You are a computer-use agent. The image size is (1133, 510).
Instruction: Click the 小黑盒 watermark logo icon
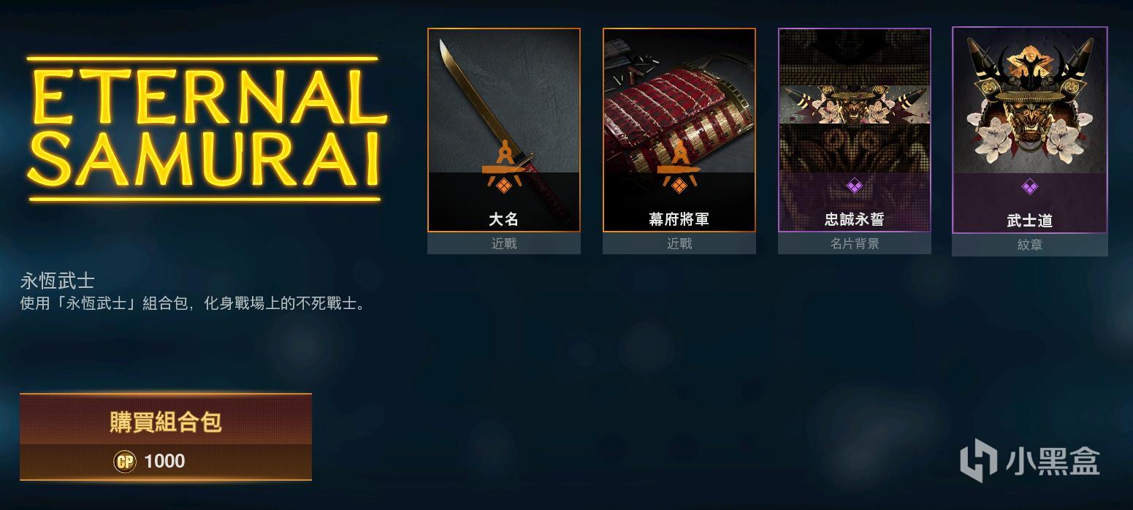(978, 462)
